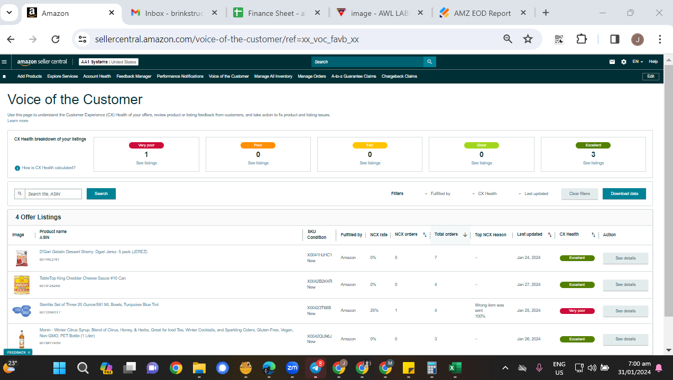Open the Seller Central hamburger menu
Viewport: 673px width, 380px height.
[x=4, y=62]
